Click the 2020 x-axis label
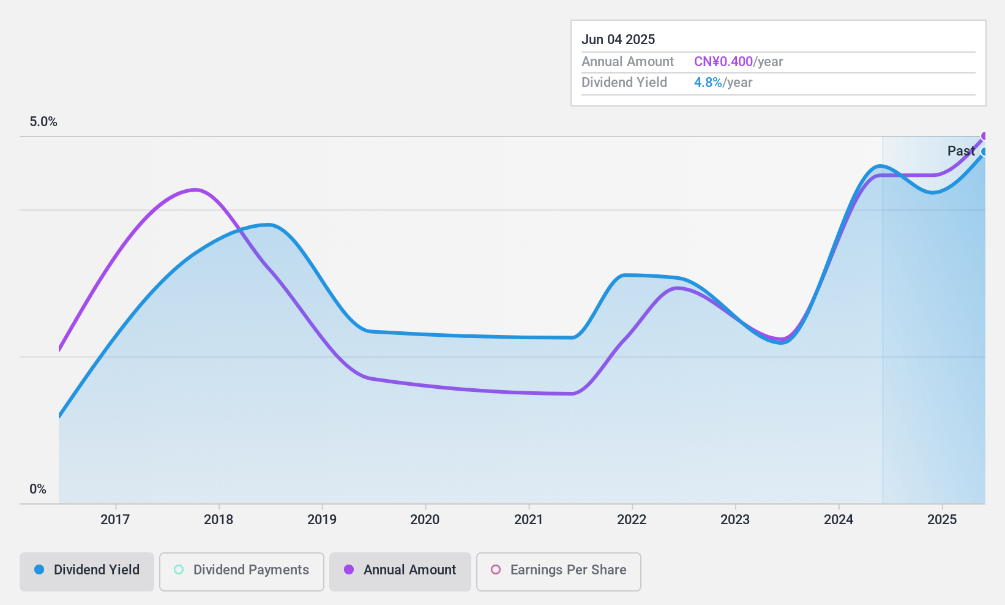The image size is (1005, 605). coord(425,520)
